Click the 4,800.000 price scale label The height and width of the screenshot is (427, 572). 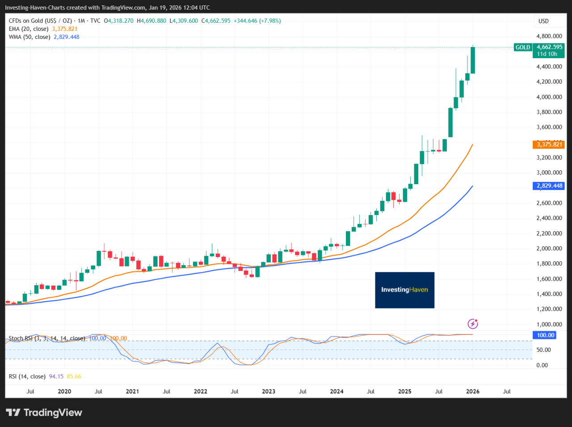(x=549, y=36)
